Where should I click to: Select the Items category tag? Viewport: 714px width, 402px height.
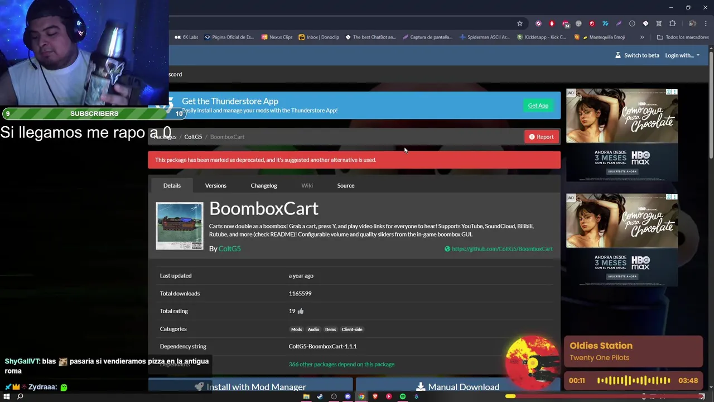(x=330, y=329)
